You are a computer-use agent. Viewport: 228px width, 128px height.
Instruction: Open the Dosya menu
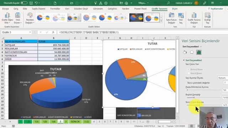(x=6, y=9)
